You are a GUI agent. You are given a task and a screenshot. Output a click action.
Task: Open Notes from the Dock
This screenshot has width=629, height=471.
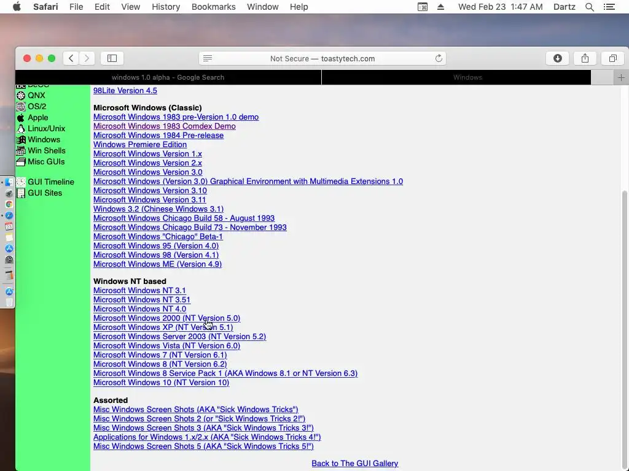coord(9,237)
